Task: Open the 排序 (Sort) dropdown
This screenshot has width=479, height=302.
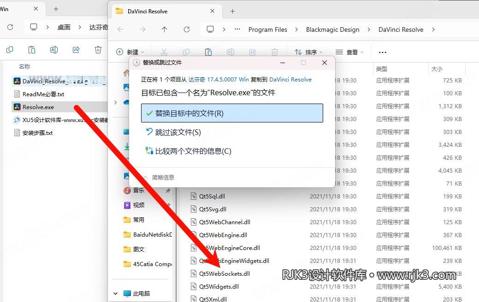Action: coord(308,52)
